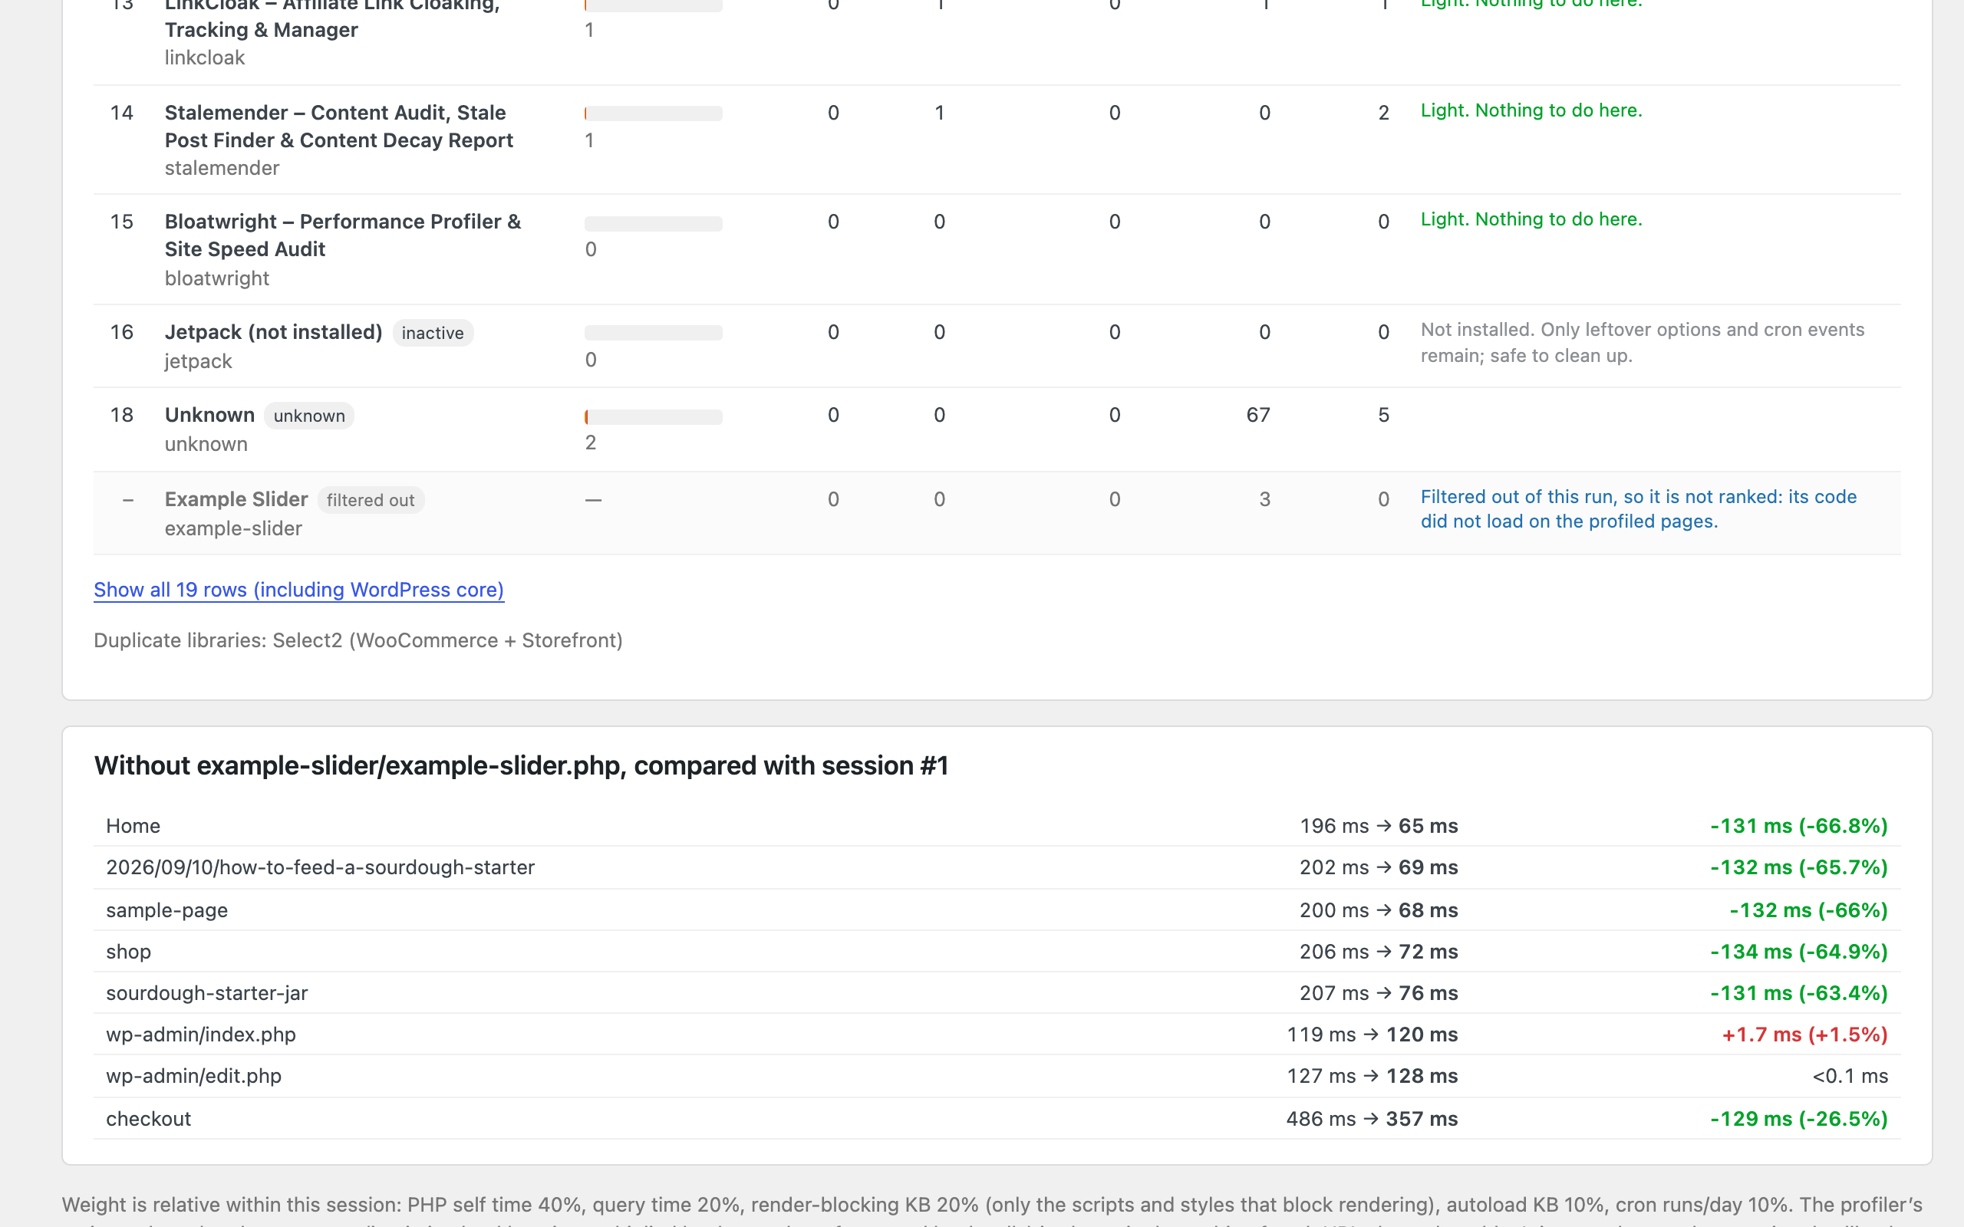Viewport: 1964px width, 1227px height.
Task: Select the Example Slider row title
Action: coord(236,499)
